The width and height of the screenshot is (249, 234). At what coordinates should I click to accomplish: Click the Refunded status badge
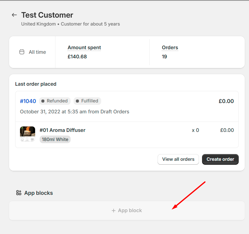(x=55, y=101)
